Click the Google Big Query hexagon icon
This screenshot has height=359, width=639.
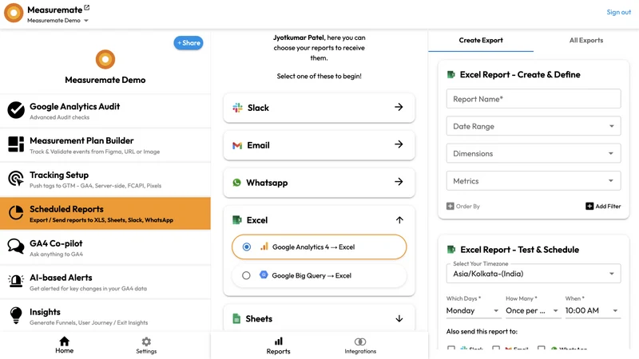[x=264, y=274]
